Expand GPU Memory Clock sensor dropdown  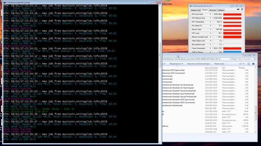(x=210, y=18)
